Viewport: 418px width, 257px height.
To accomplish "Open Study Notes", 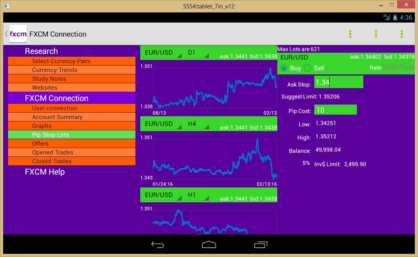I will coord(72,79).
